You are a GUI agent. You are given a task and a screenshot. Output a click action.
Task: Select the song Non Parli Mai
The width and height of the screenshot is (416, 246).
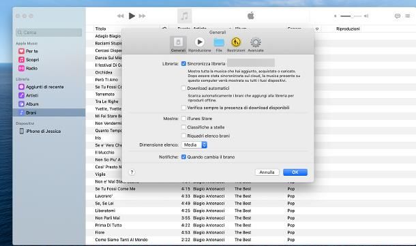pyautogui.click(x=108, y=218)
